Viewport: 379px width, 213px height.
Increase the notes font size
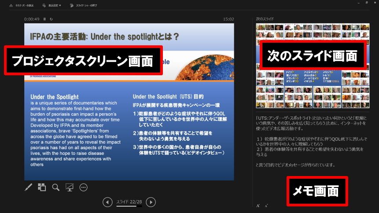[258, 206]
